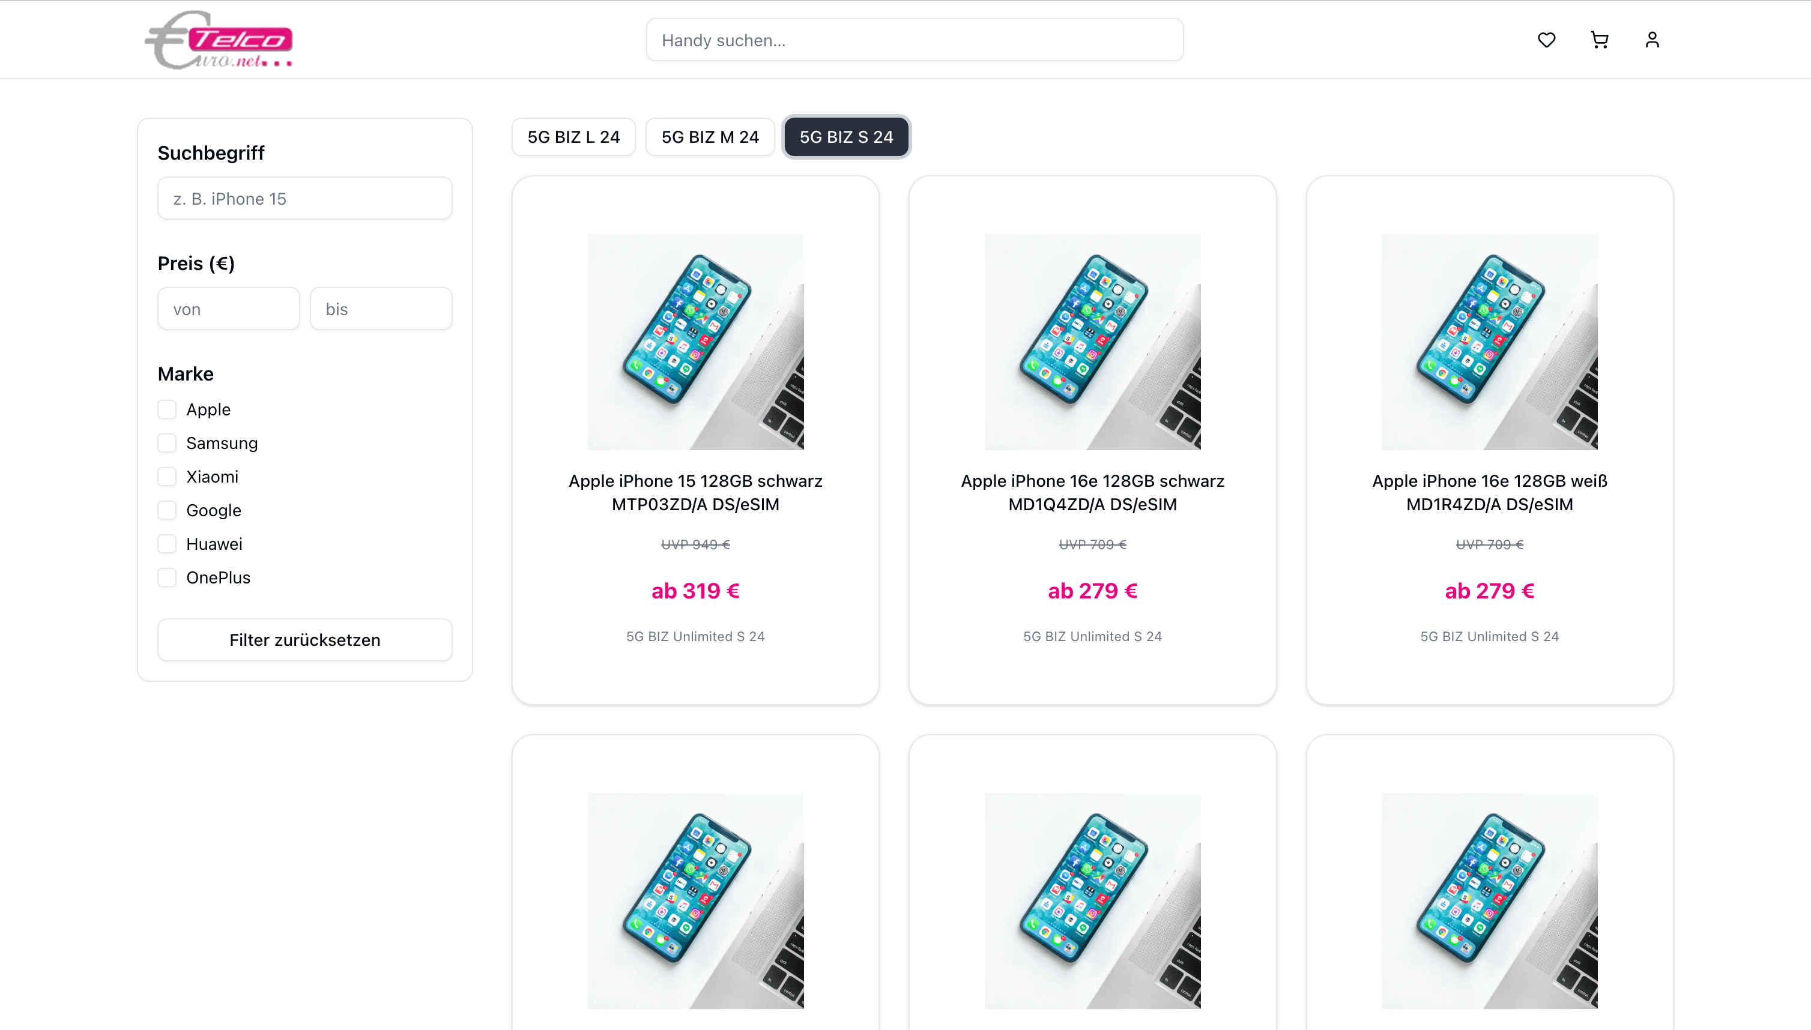Check the Google checkbox
The image size is (1811, 1030).
click(x=167, y=510)
